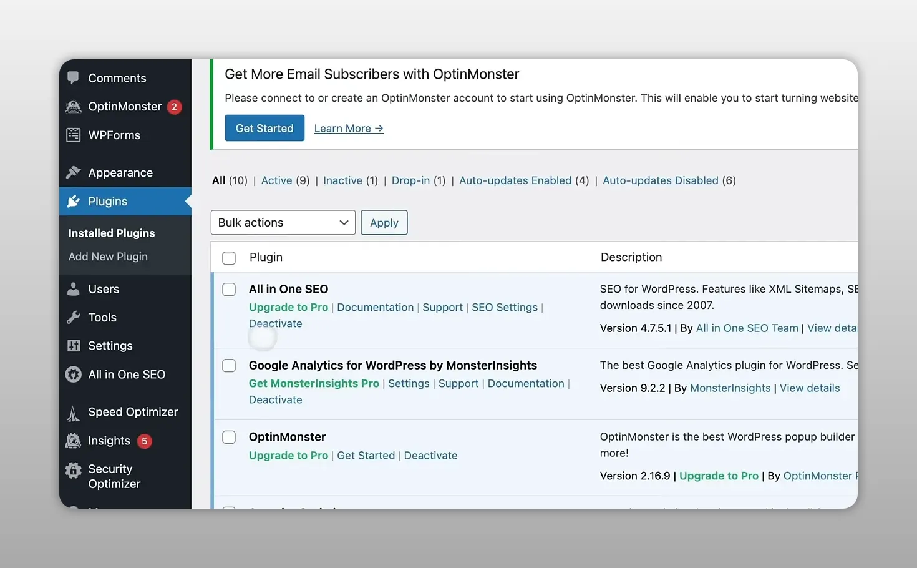
Task: Click the Description column header
Action: point(631,257)
